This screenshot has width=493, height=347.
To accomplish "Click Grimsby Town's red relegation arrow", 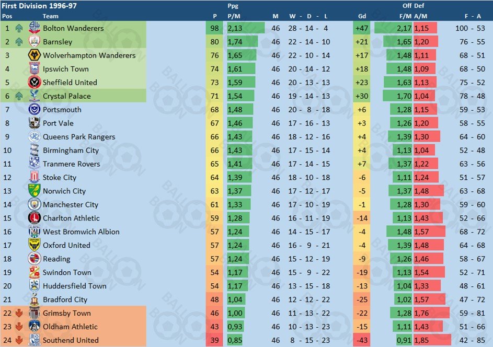I will pyautogui.click(x=19, y=313).
